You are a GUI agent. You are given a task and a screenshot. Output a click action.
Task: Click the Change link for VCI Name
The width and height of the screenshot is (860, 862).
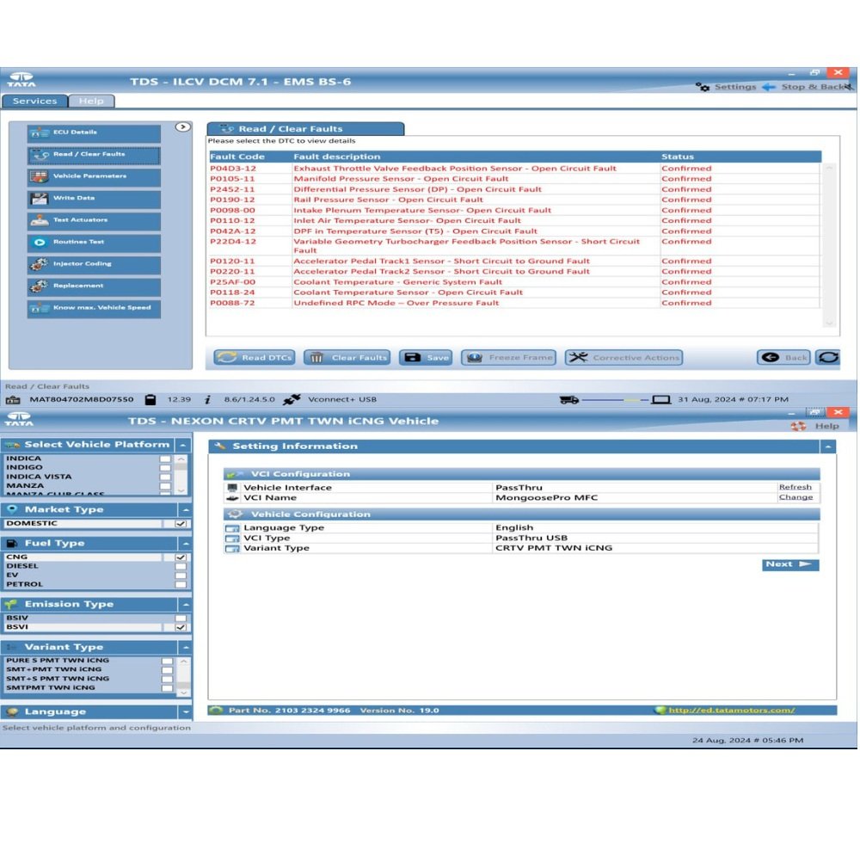(795, 497)
